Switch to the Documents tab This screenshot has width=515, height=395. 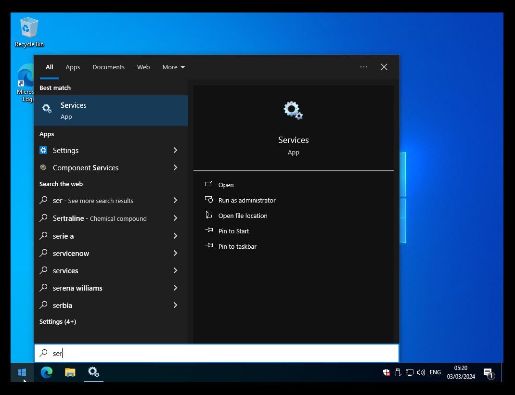click(x=108, y=67)
